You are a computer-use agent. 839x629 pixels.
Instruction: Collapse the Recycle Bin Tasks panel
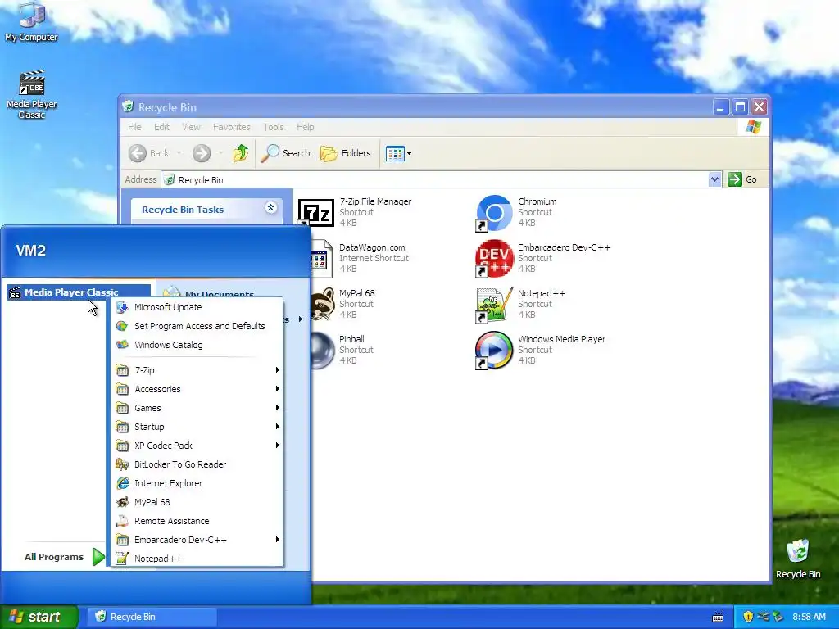click(x=270, y=207)
